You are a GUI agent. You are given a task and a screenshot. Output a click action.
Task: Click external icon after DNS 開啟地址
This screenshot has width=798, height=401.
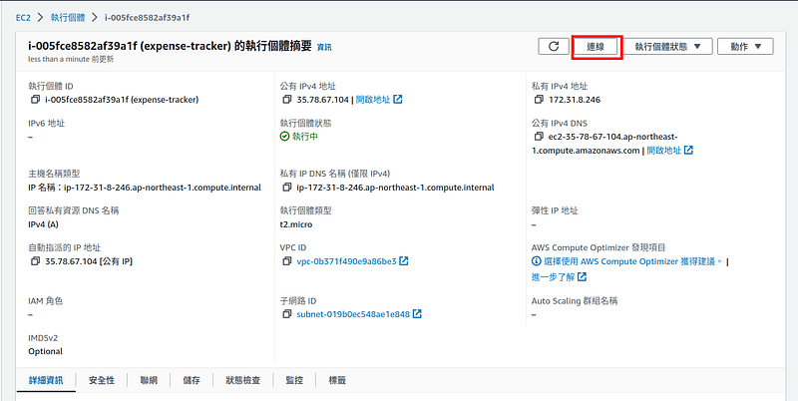688,150
